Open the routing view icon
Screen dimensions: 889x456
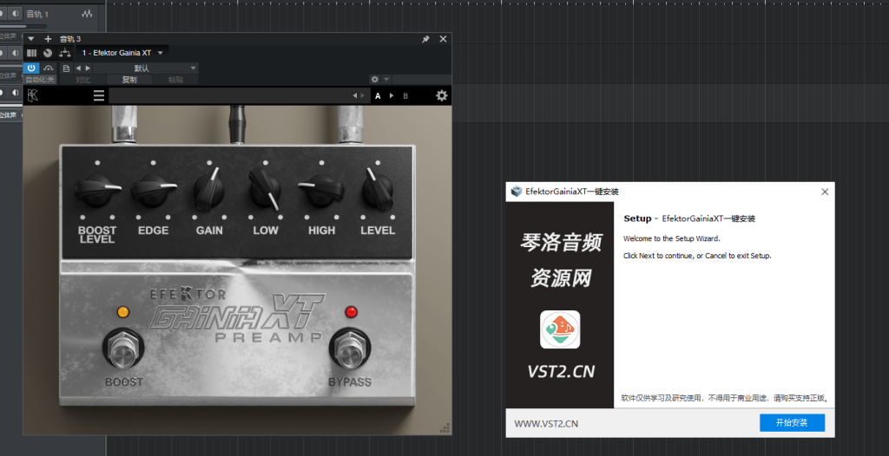[x=64, y=53]
